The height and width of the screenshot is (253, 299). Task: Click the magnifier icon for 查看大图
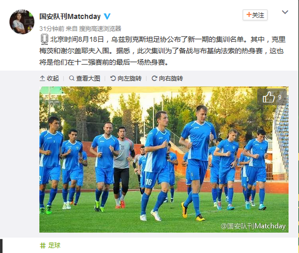[72, 78]
